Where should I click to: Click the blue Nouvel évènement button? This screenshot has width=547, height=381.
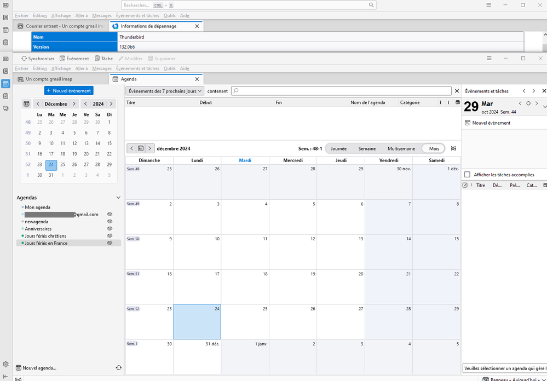[68, 90]
